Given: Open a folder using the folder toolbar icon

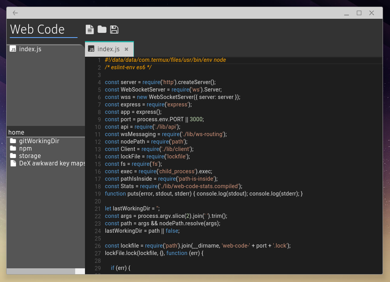Looking at the screenshot, I should [102, 29].
